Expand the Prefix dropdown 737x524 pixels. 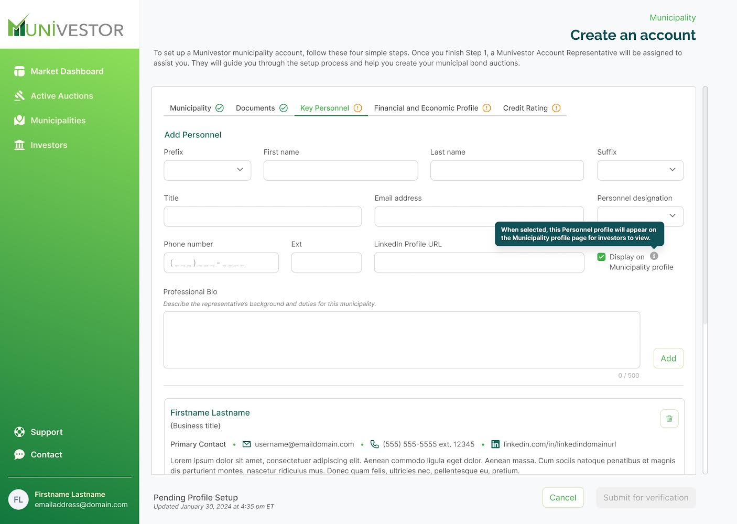(208, 170)
